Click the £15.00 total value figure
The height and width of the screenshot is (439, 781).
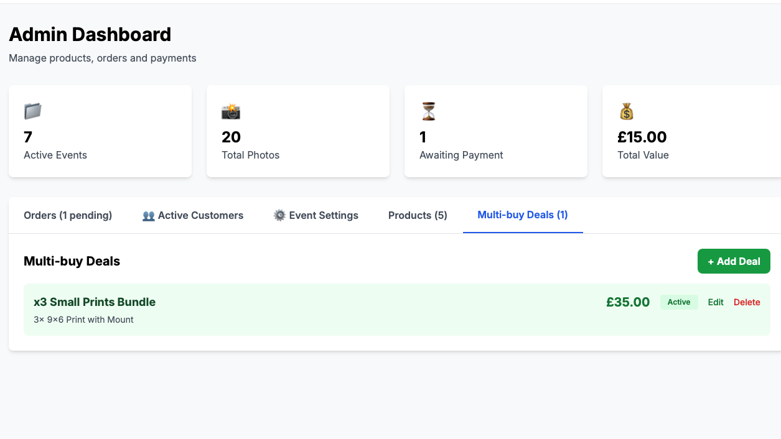point(642,137)
